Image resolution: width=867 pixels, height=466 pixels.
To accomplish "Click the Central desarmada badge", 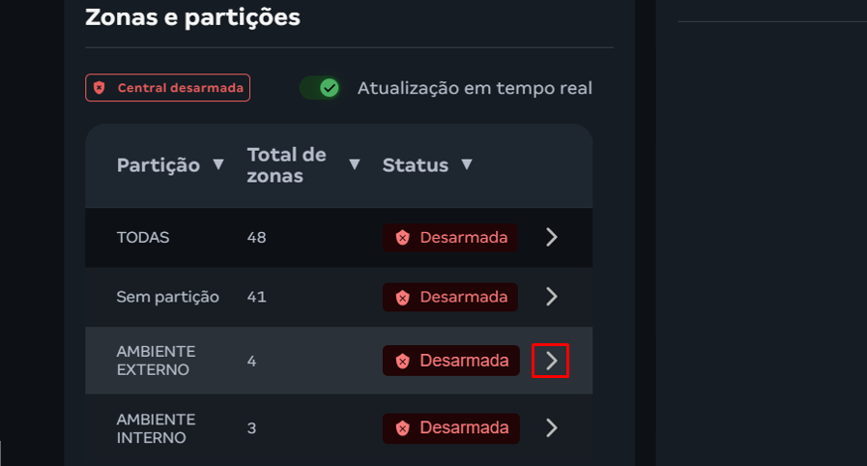I will click(168, 88).
